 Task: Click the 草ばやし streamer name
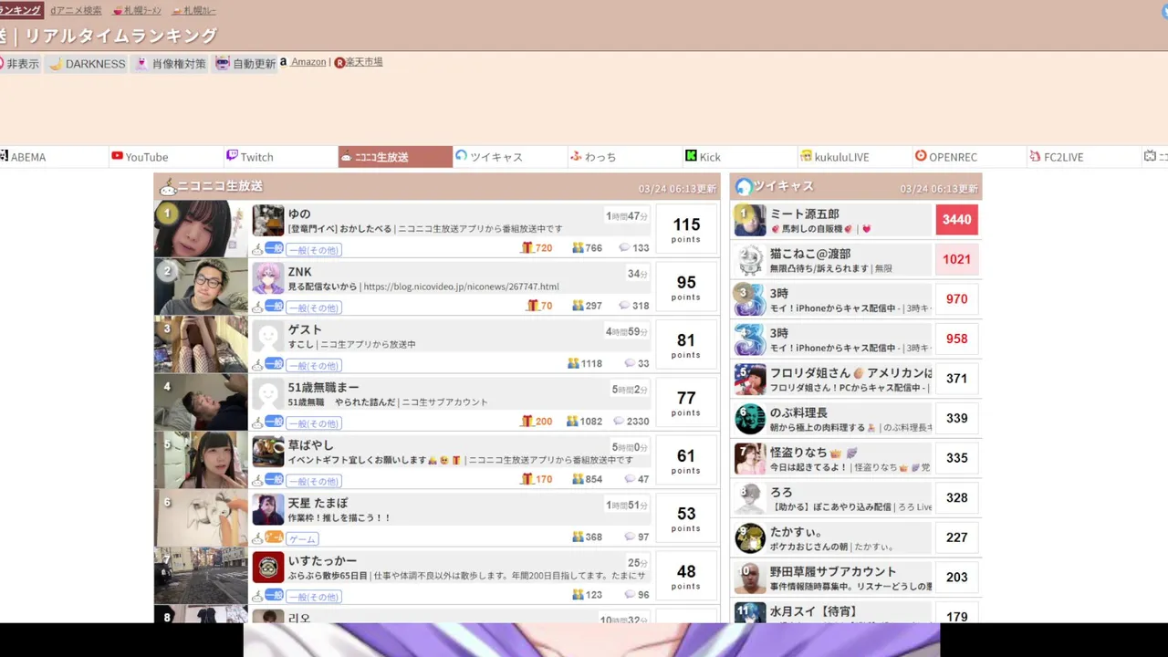pyautogui.click(x=311, y=445)
